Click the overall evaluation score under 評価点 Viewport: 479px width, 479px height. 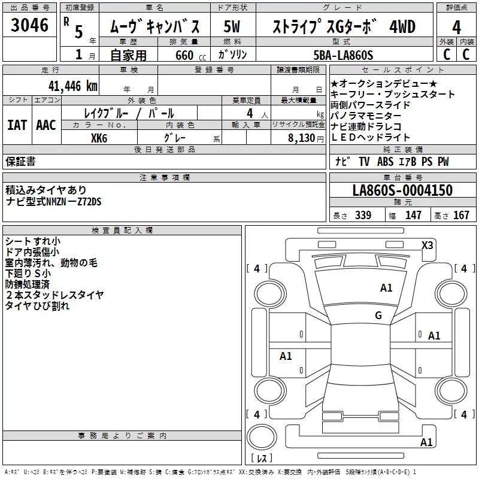tap(456, 28)
